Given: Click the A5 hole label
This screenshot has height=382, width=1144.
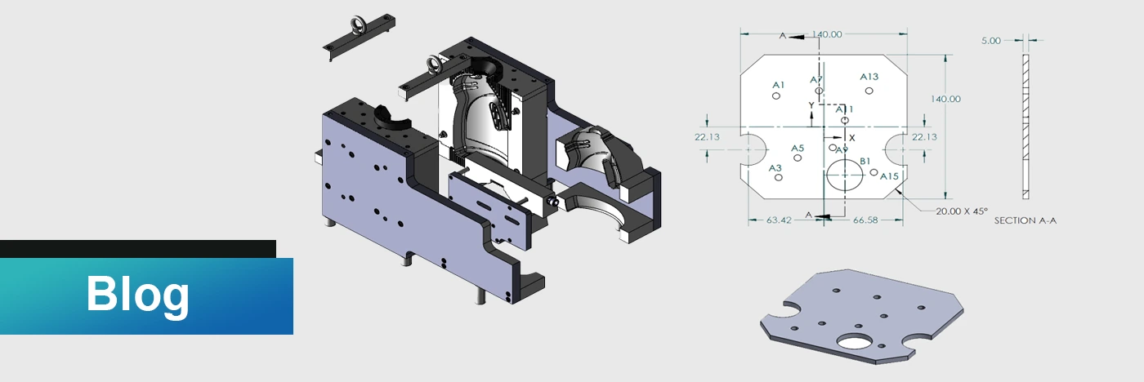Looking at the screenshot, I should point(798,149).
